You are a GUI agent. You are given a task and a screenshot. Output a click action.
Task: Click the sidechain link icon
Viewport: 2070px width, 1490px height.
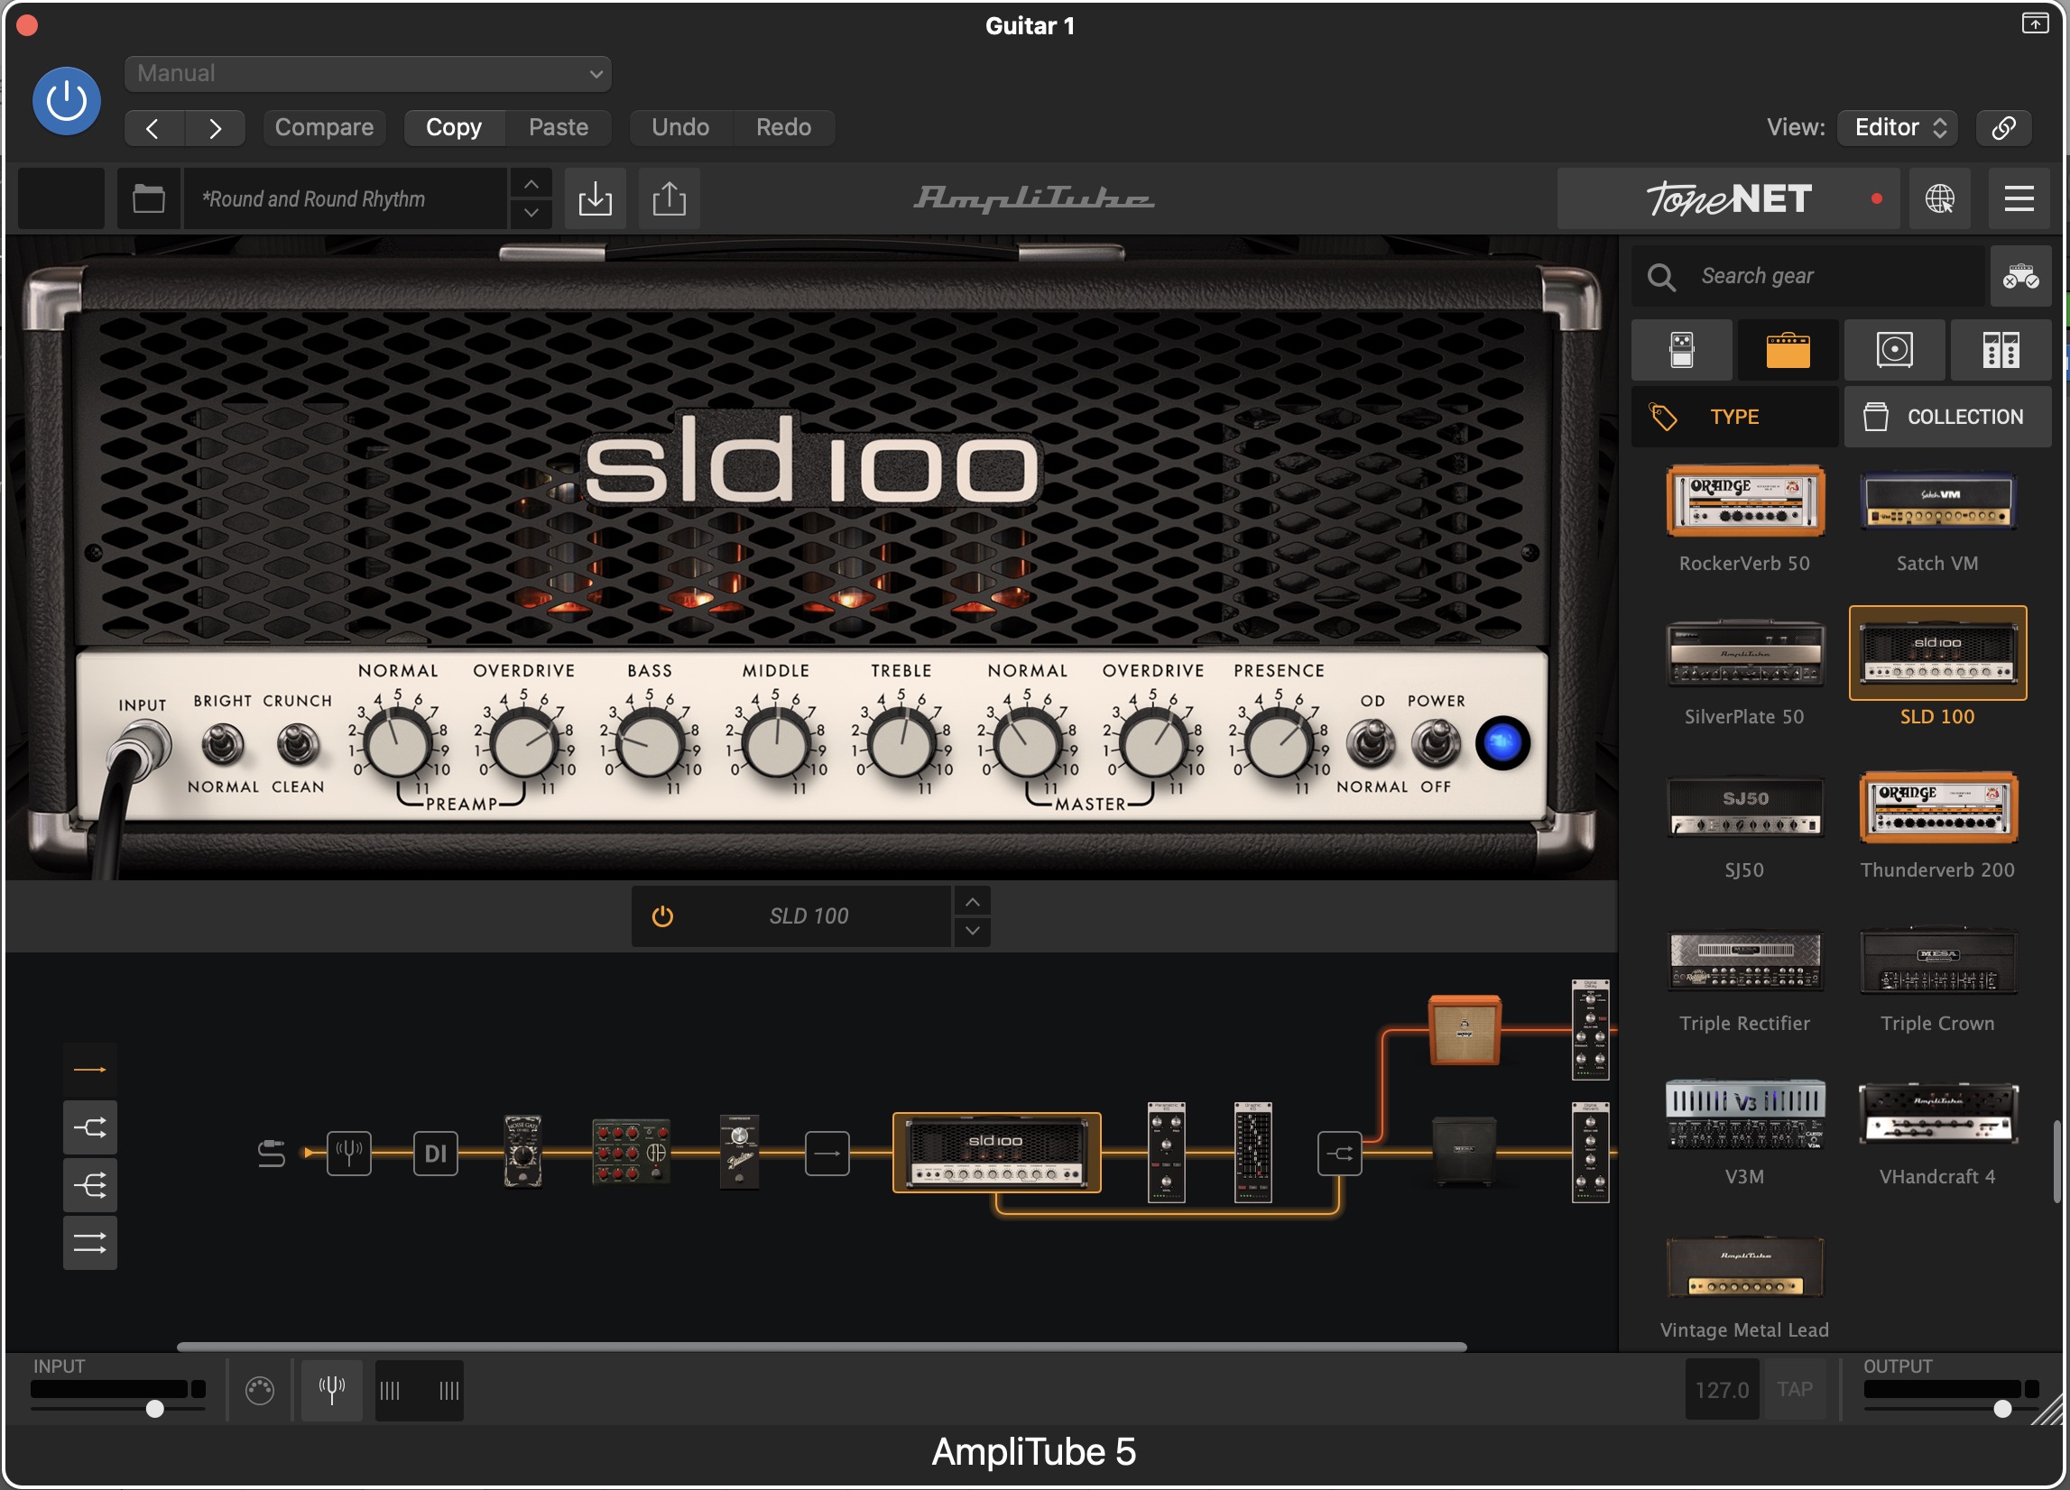point(2003,128)
